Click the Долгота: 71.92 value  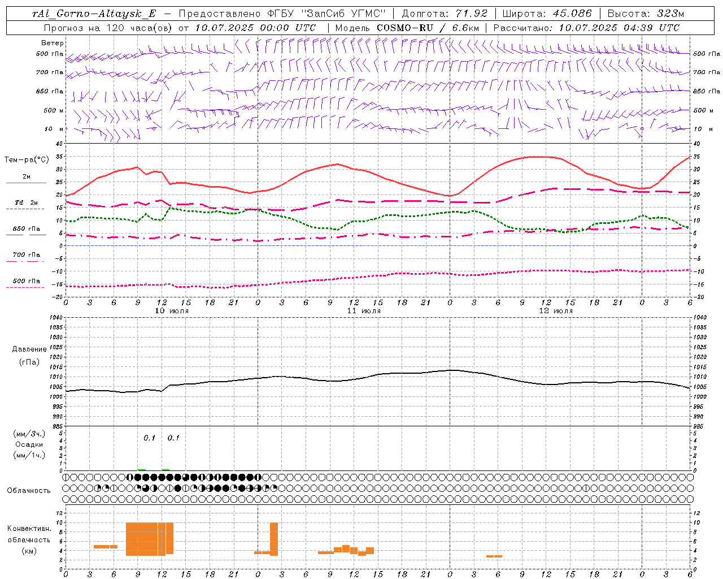coord(445,14)
